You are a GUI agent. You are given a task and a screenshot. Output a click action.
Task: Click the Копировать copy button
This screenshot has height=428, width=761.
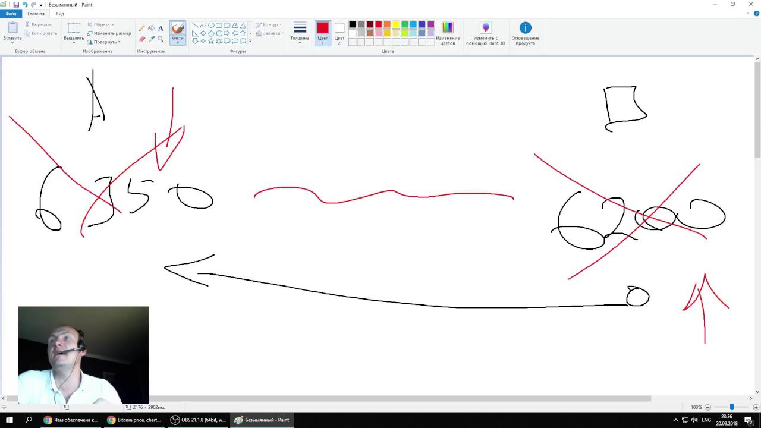[41, 33]
